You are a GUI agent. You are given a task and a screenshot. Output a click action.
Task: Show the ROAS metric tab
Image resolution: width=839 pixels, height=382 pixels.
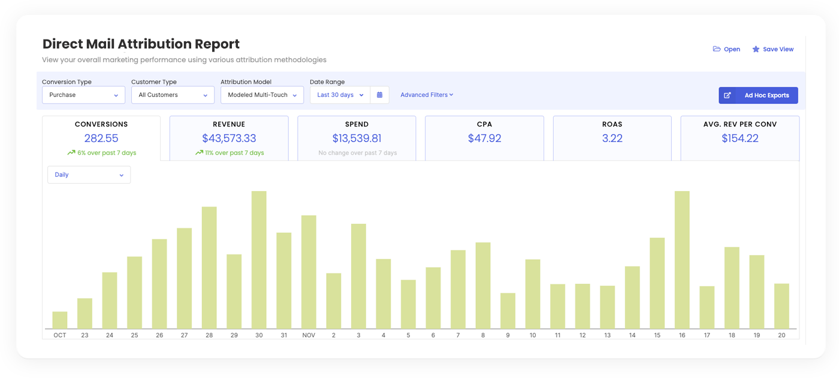[x=612, y=138]
